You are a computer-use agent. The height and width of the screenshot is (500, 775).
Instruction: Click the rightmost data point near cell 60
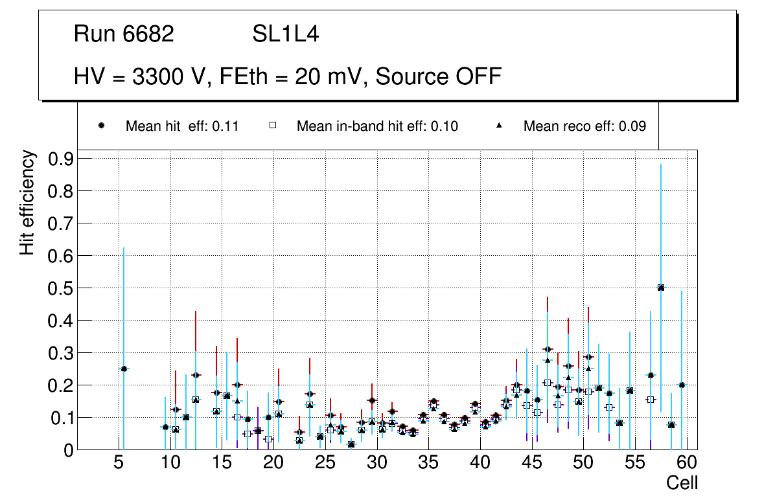tap(682, 385)
